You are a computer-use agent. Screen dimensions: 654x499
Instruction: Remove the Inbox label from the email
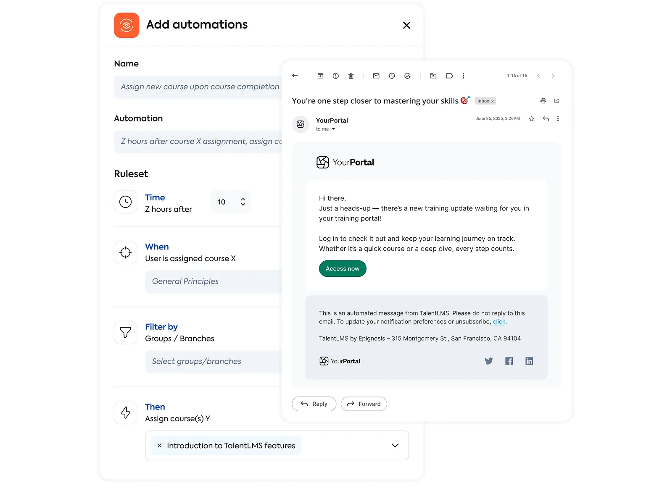point(493,101)
